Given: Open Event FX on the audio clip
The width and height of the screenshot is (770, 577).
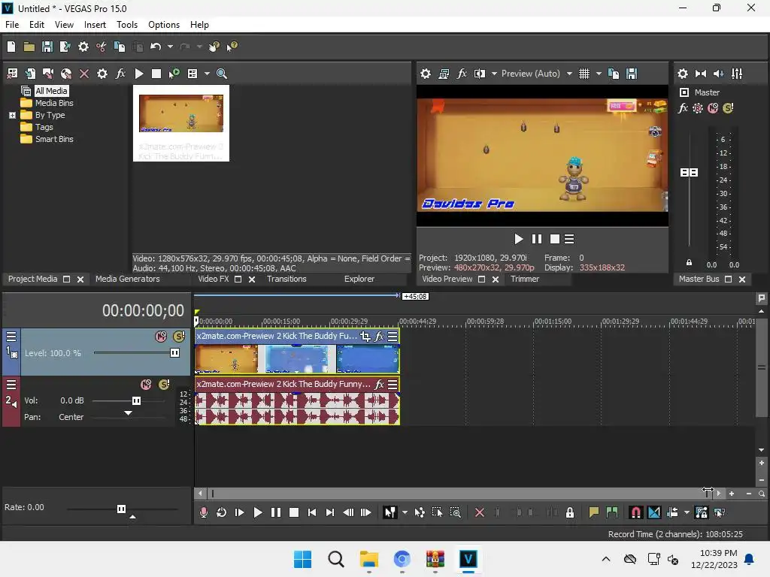Looking at the screenshot, I should (379, 385).
